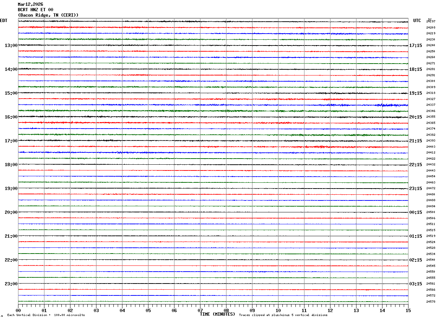Select the 18:00 EDT time label

(x=11, y=165)
